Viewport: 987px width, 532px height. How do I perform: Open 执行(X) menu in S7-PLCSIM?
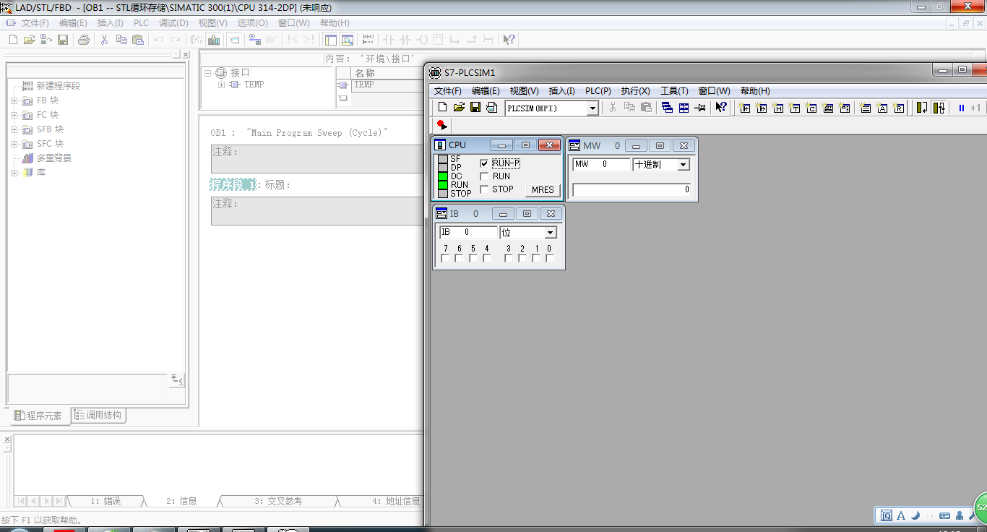(636, 90)
